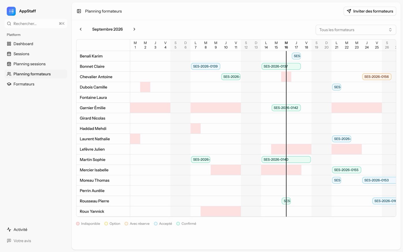The image size is (403, 252).
Task: Select trainer name Fontaine Laura
Action: tap(93, 97)
